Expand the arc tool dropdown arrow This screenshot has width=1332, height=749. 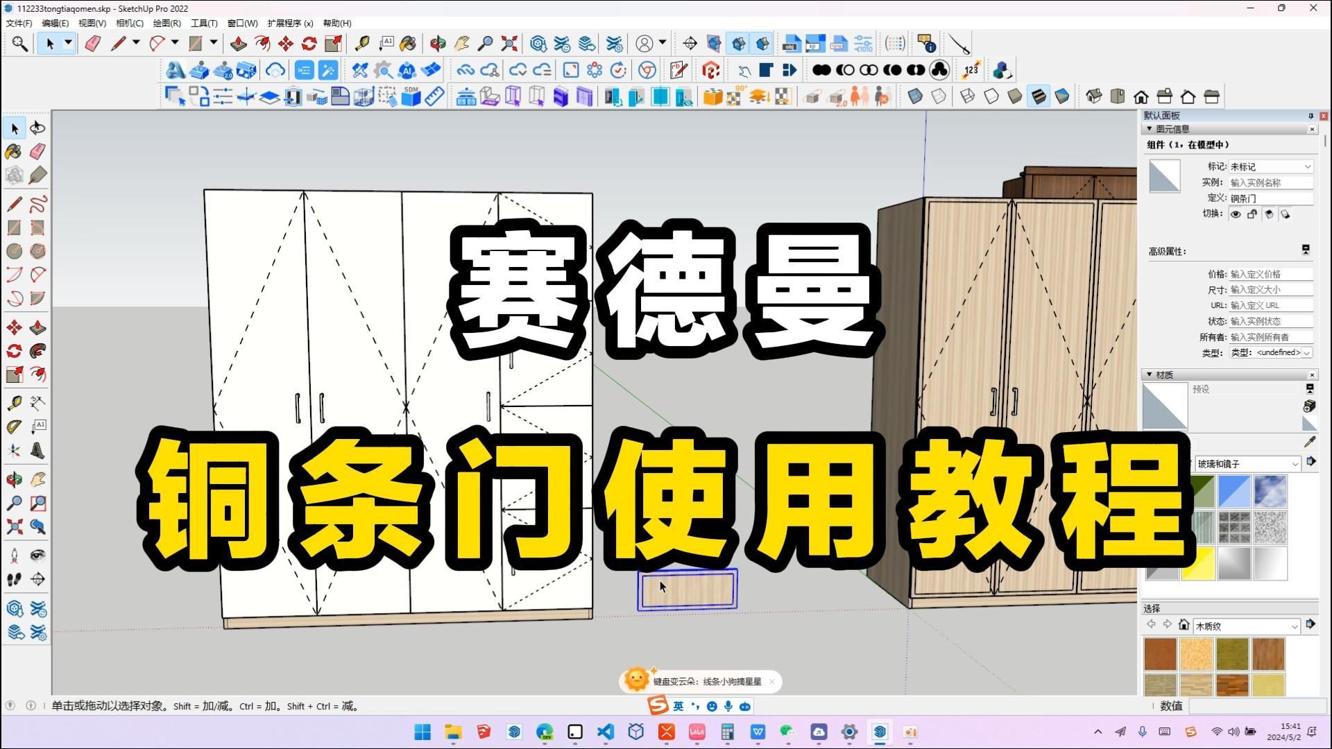click(x=175, y=43)
